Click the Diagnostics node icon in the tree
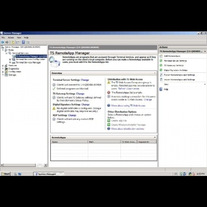 click(x=6, y=69)
